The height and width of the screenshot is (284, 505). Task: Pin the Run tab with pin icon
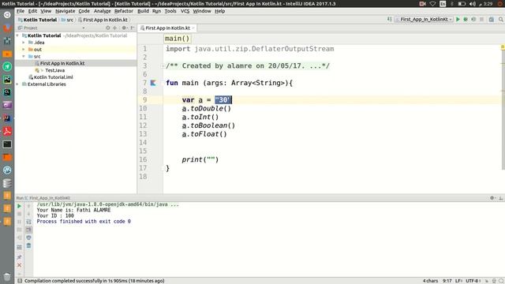pos(19,257)
